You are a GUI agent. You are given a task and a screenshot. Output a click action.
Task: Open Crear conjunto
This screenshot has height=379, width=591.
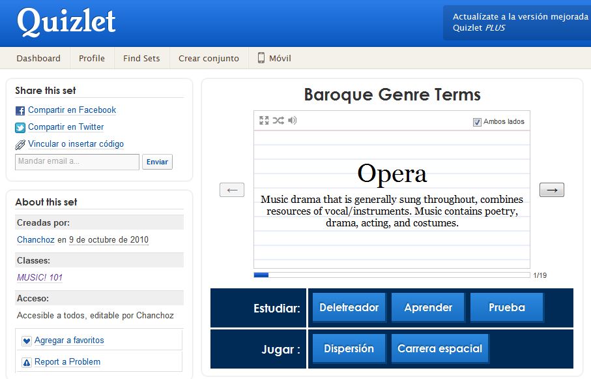pyautogui.click(x=208, y=58)
